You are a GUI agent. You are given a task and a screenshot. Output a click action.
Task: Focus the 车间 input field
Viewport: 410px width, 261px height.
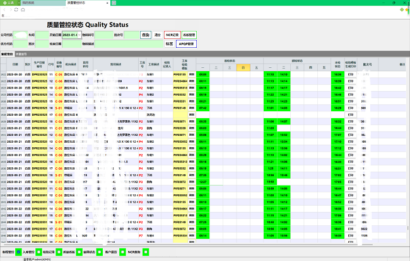pyautogui.click(x=42, y=35)
